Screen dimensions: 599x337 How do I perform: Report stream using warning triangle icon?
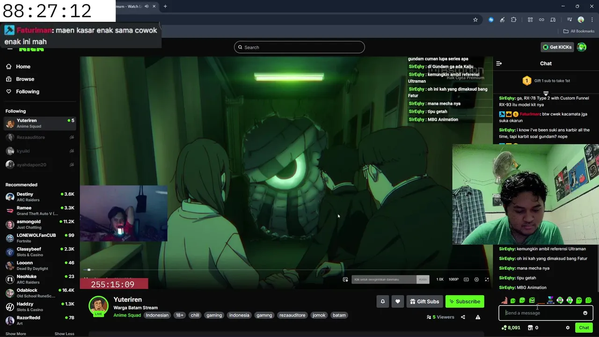point(478,317)
